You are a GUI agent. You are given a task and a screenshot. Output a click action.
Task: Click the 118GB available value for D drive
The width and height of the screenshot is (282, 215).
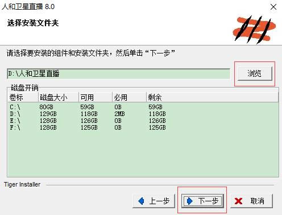point(89,114)
